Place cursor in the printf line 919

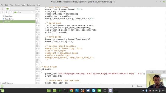[56, 32]
